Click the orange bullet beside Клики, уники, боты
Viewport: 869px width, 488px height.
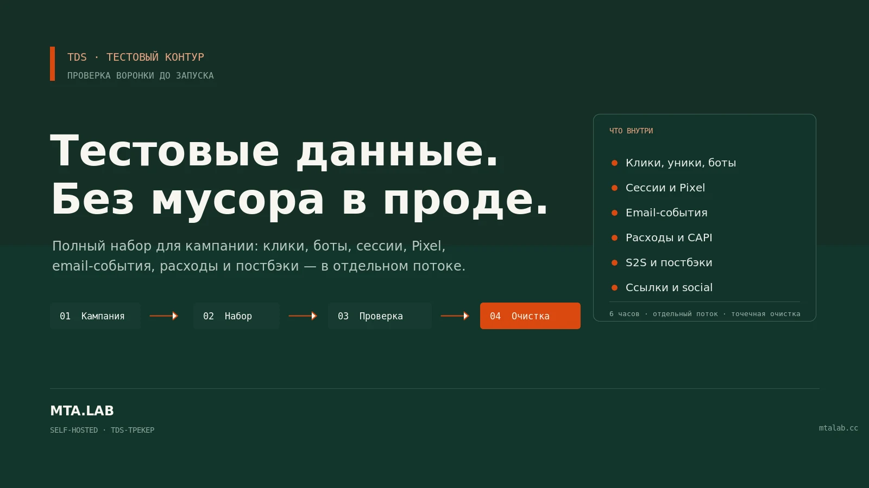coord(614,163)
